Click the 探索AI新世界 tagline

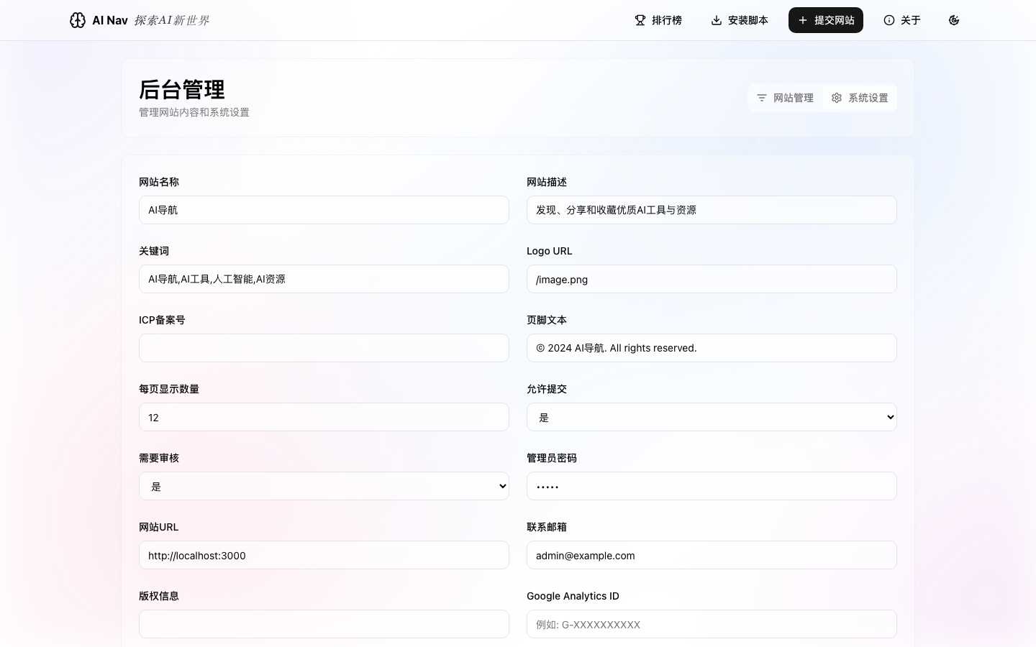pyautogui.click(x=171, y=20)
